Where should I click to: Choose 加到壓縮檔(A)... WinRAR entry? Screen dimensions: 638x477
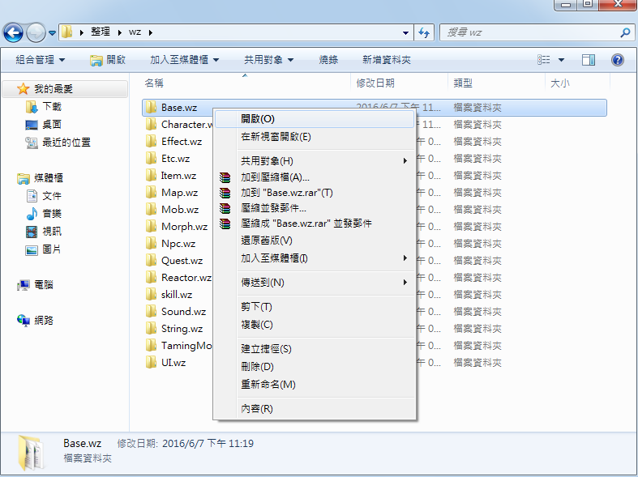(314, 177)
